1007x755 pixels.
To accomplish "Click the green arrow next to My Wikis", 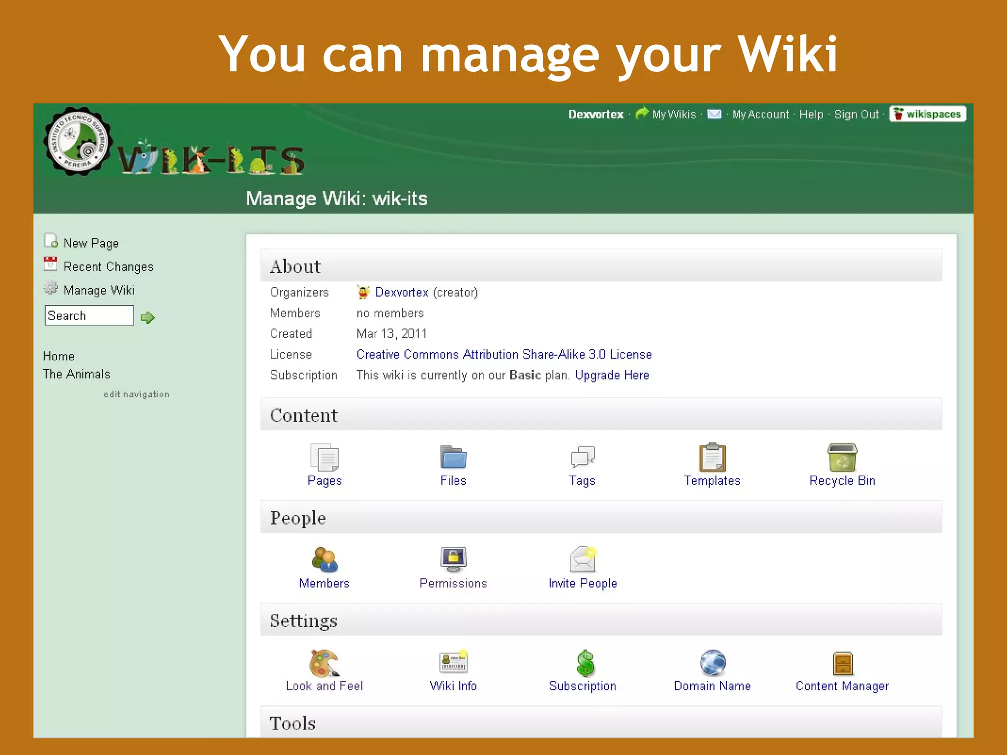I will tap(642, 114).
